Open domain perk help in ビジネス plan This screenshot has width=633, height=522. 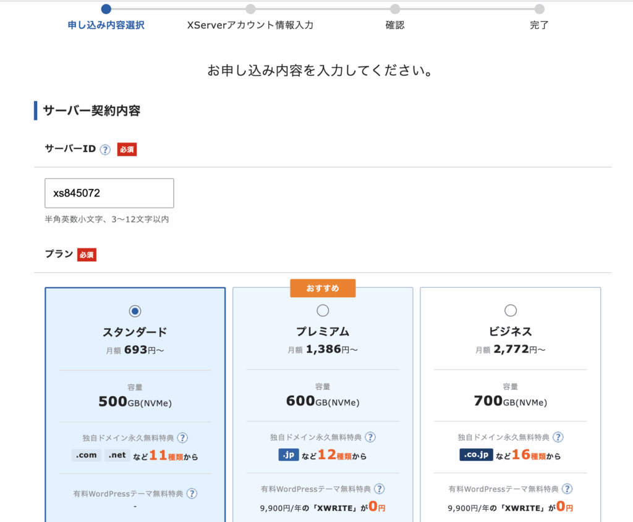click(x=558, y=437)
